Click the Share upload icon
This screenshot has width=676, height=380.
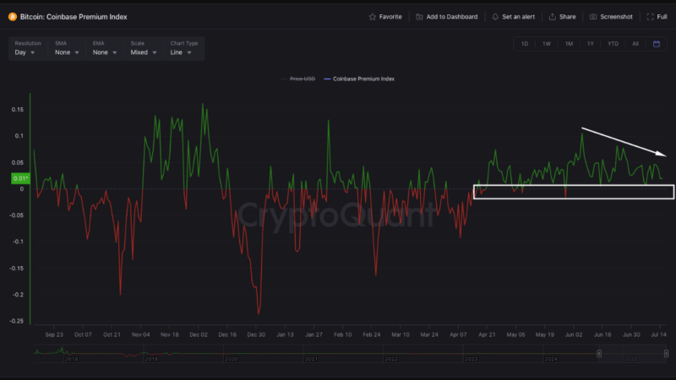[x=553, y=17]
